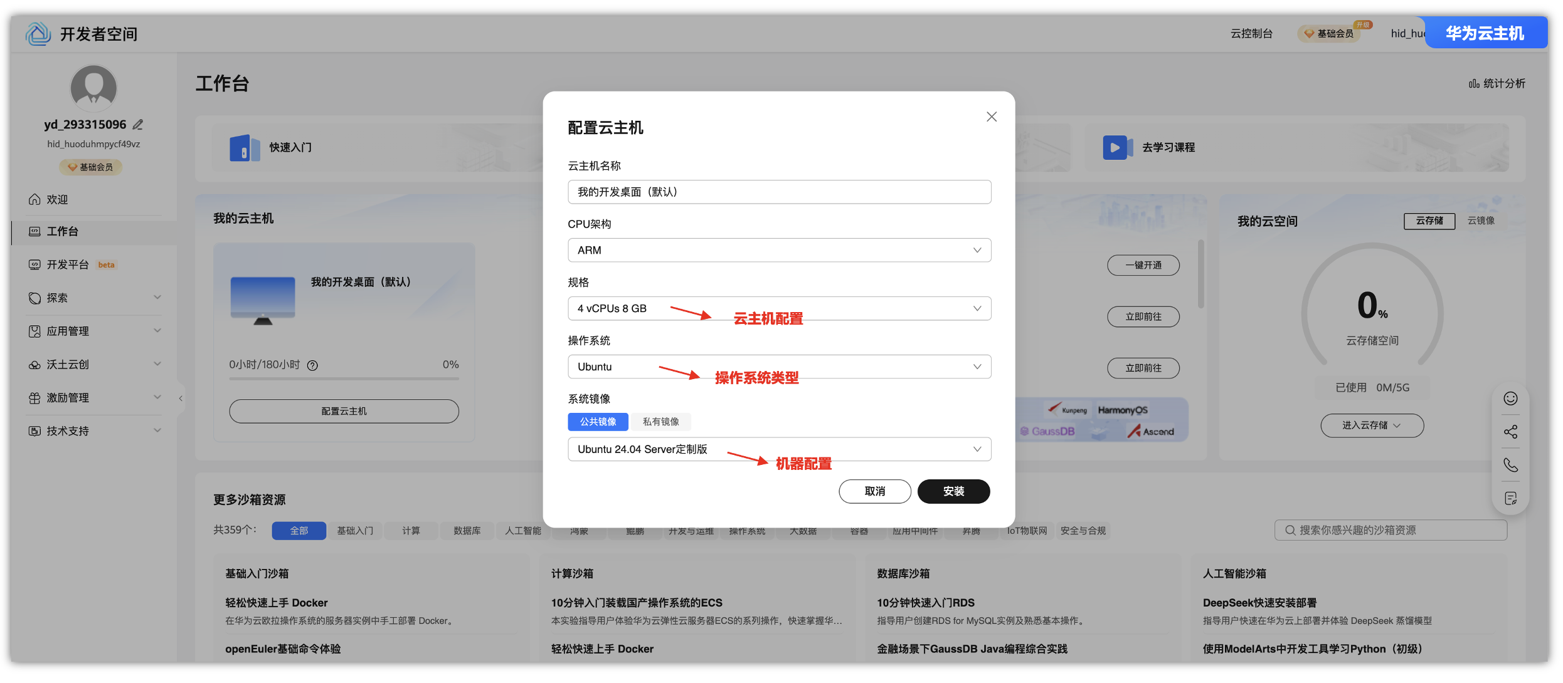This screenshot has width=1563, height=683.
Task: Open the 统计分析 link
Action: pyautogui.click(x=1498, y=83)
